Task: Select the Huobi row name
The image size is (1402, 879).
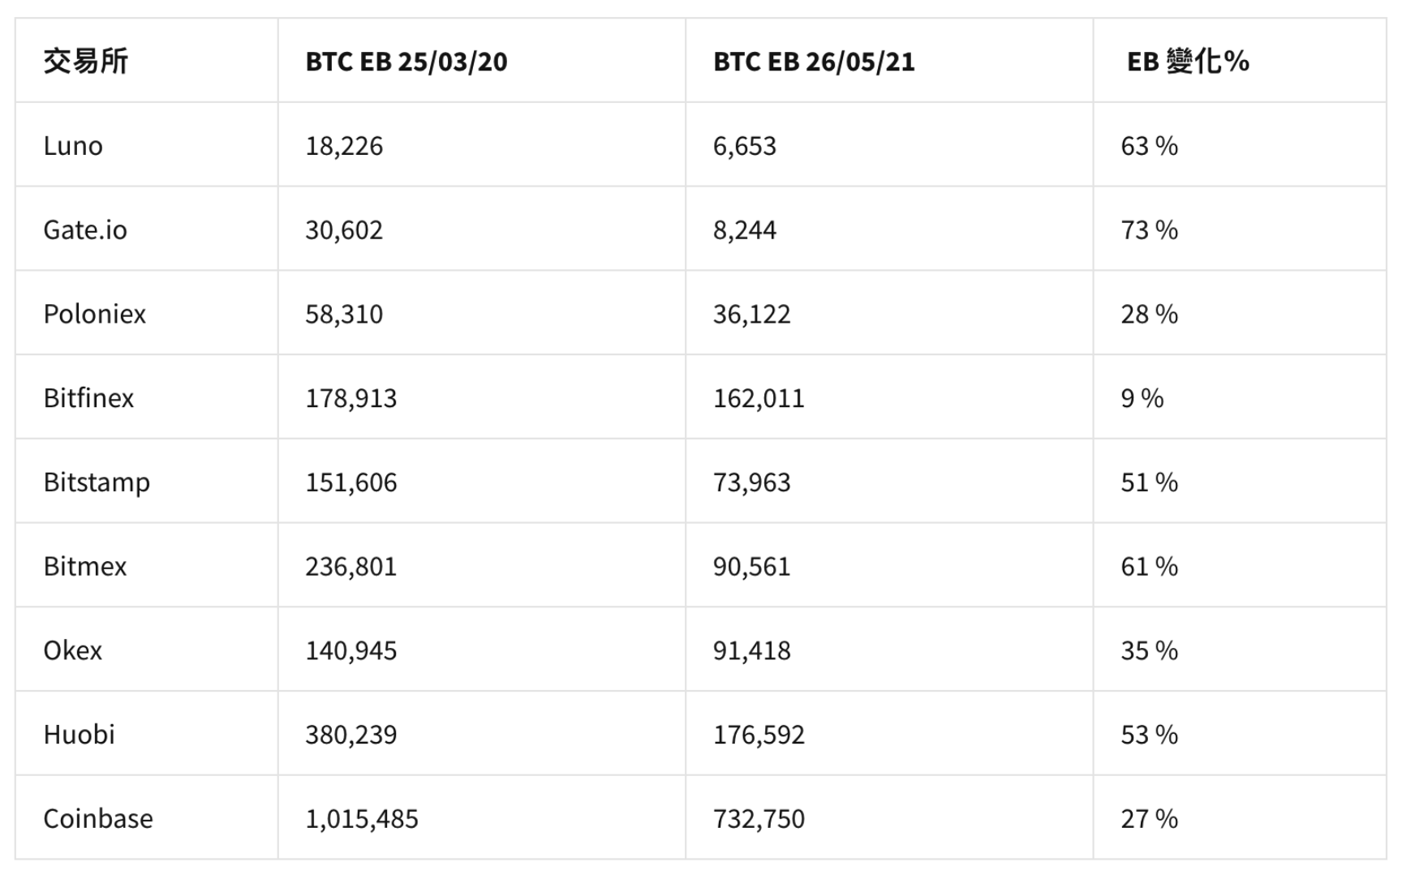Action: (x=80, y=735)
